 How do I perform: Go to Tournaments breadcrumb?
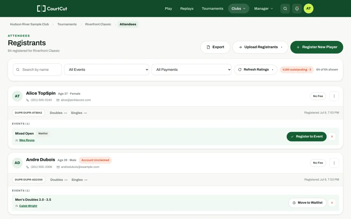point(67,24)
